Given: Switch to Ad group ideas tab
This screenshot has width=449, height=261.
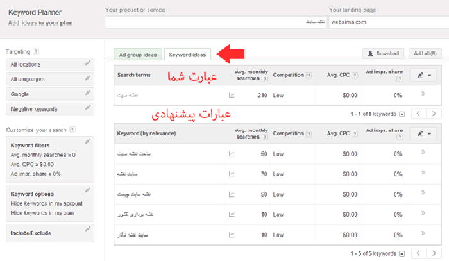Looking at the screenshot, I should click(138, 55).
